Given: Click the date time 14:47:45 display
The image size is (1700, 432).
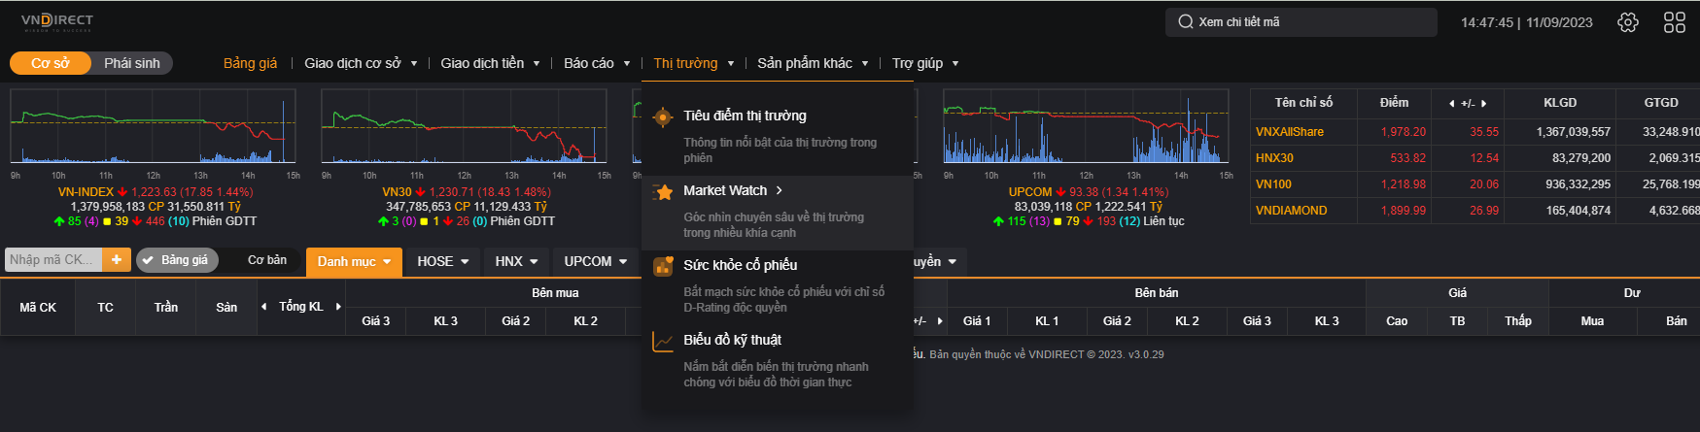Looking at the screenshot, I should (1526, 22).
